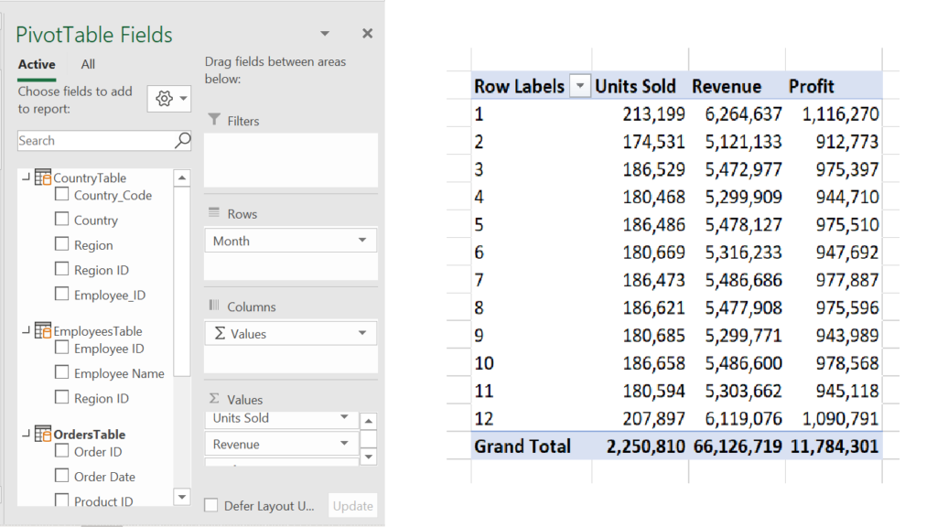This screenshot has height=527, width=937.
Task: Click the OrdersTable table icon
Action: 43,434
